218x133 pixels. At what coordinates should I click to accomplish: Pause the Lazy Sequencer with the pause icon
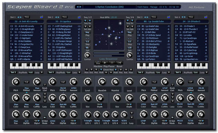click(112, 63)
